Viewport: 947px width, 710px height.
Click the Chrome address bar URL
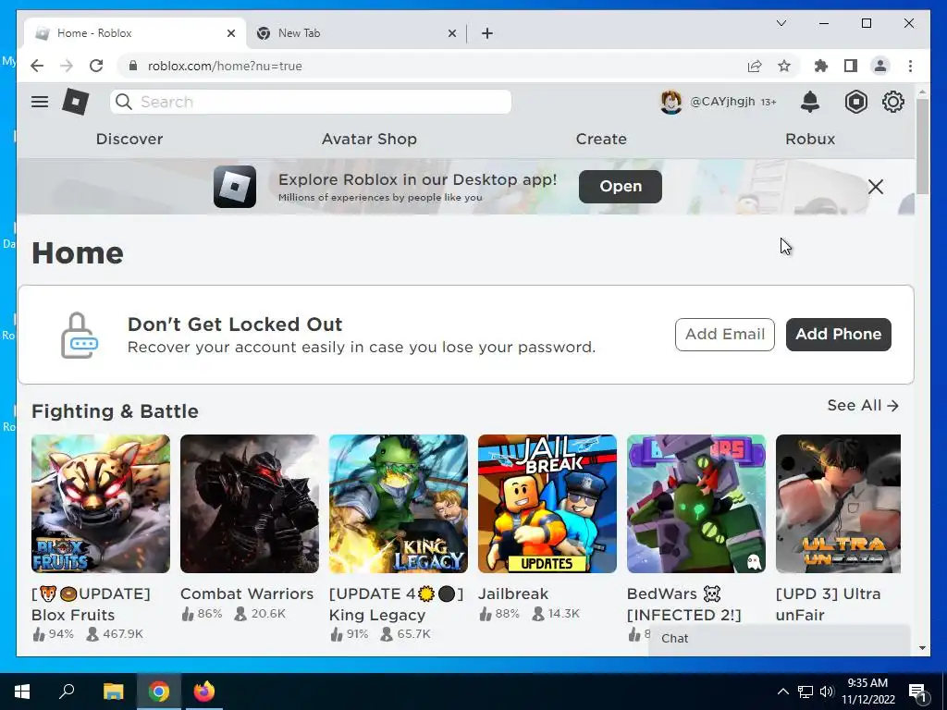point(225,66)
